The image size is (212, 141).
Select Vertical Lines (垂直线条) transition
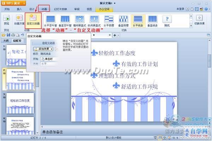[x=152, y=21]
